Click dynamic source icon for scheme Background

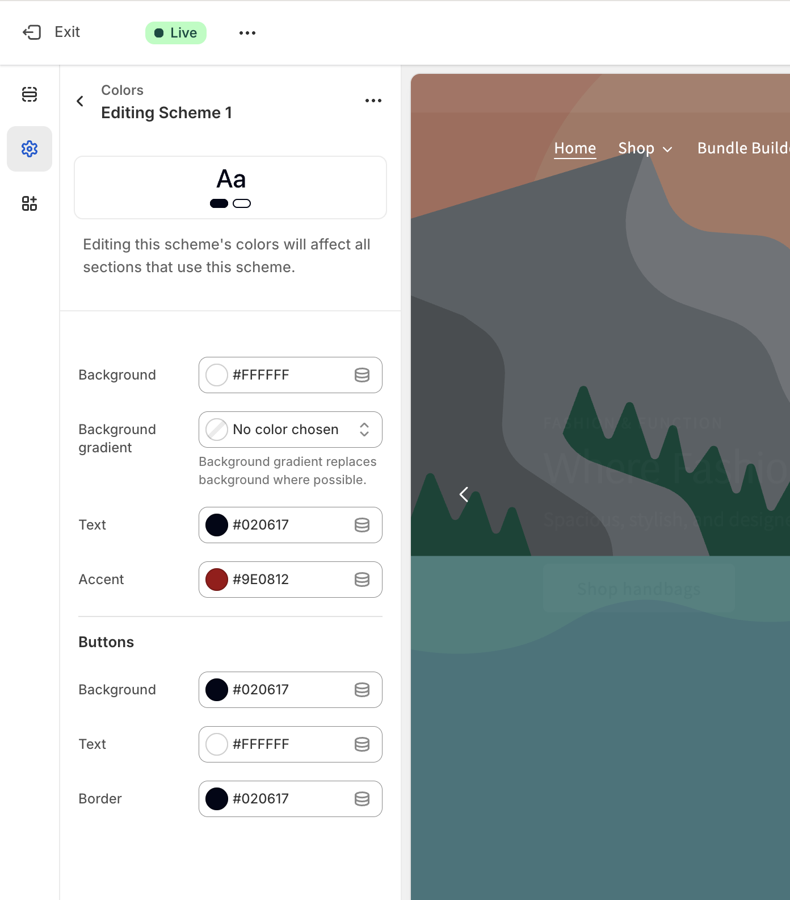click(x=362, y=375)
